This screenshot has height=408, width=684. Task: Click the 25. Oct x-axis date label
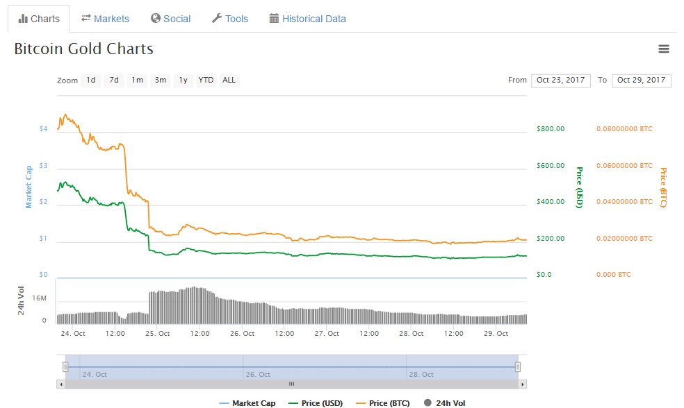158,334
